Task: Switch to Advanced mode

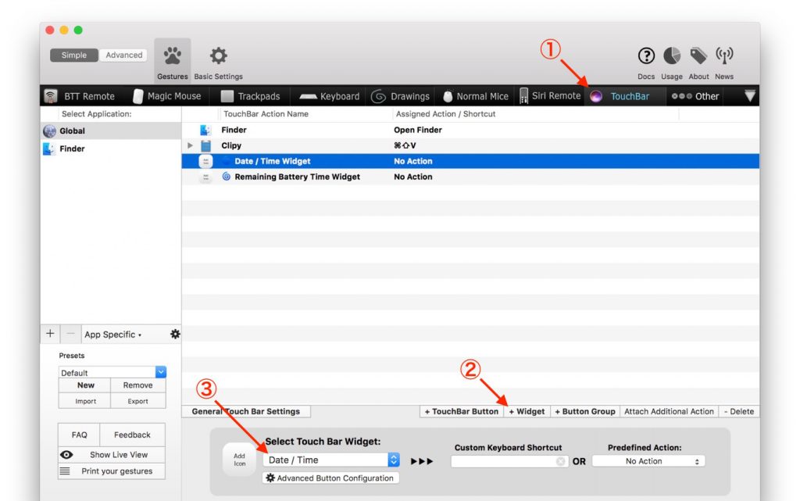Action: point(124,55)
